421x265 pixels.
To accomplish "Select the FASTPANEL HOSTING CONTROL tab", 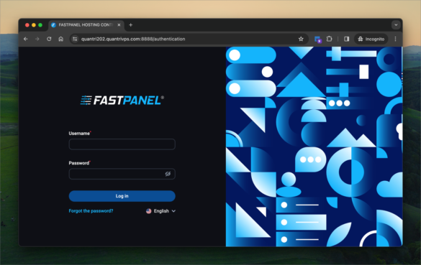I will click(86, 25).
